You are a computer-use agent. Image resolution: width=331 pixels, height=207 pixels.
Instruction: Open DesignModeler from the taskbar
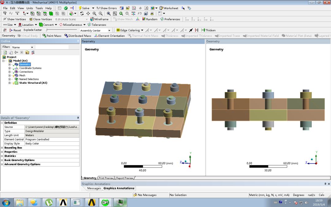point(105,202)
